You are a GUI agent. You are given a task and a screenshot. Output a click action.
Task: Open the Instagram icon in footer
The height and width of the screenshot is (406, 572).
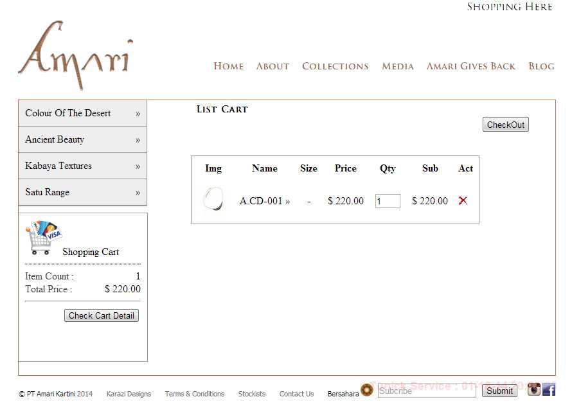[533, 389]
